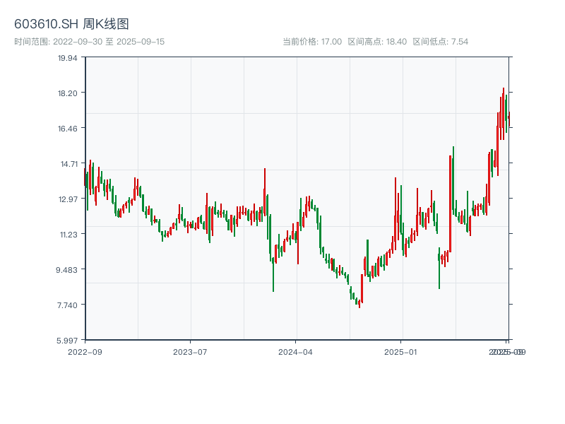Image resolution: width=565 pixels, height=424 pixels.
Task: Click the y-axis value 19.94
Action: [67, 58]
